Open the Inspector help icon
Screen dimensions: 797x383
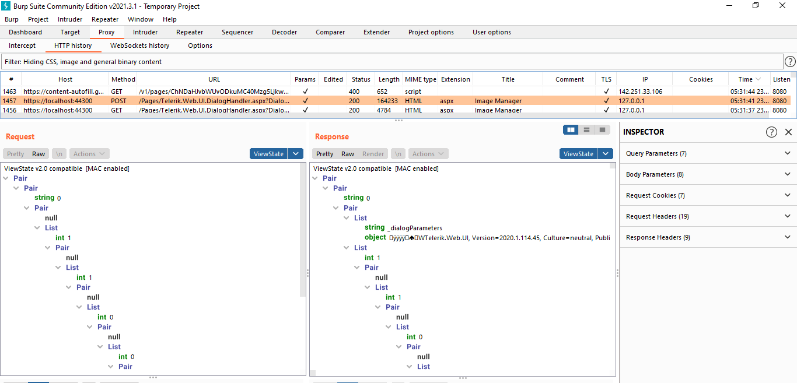tap(771, 132)
